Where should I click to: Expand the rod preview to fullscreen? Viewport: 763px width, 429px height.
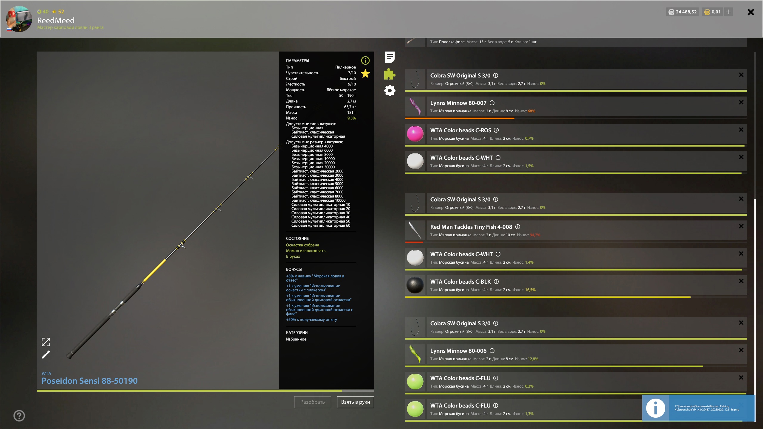tap(46, 342)
